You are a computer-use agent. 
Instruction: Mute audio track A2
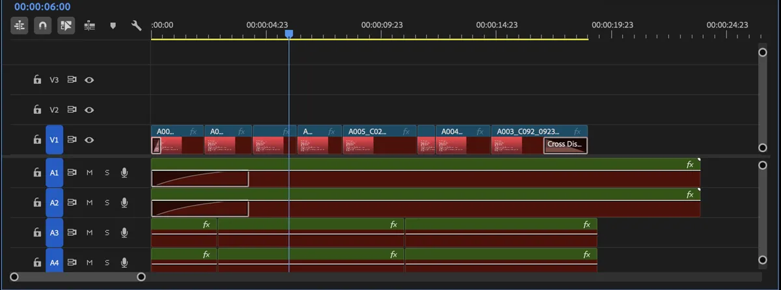[90, 203]
